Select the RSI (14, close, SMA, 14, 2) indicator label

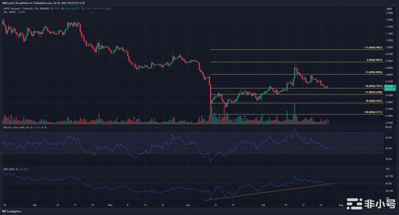(x=18, y=127)
